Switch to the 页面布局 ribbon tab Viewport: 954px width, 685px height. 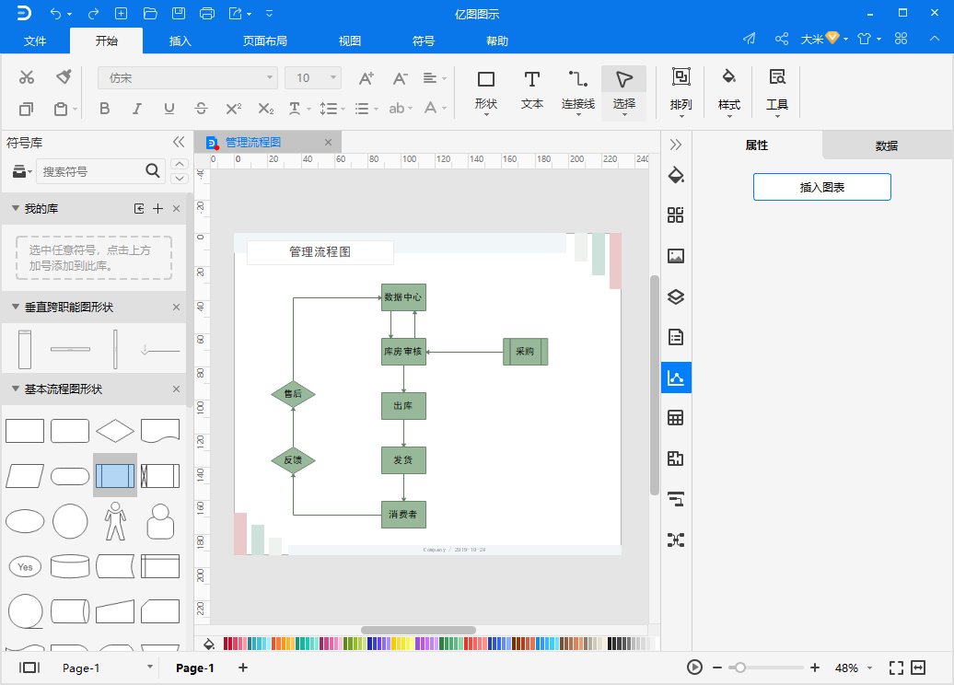(x=264, y=41)
